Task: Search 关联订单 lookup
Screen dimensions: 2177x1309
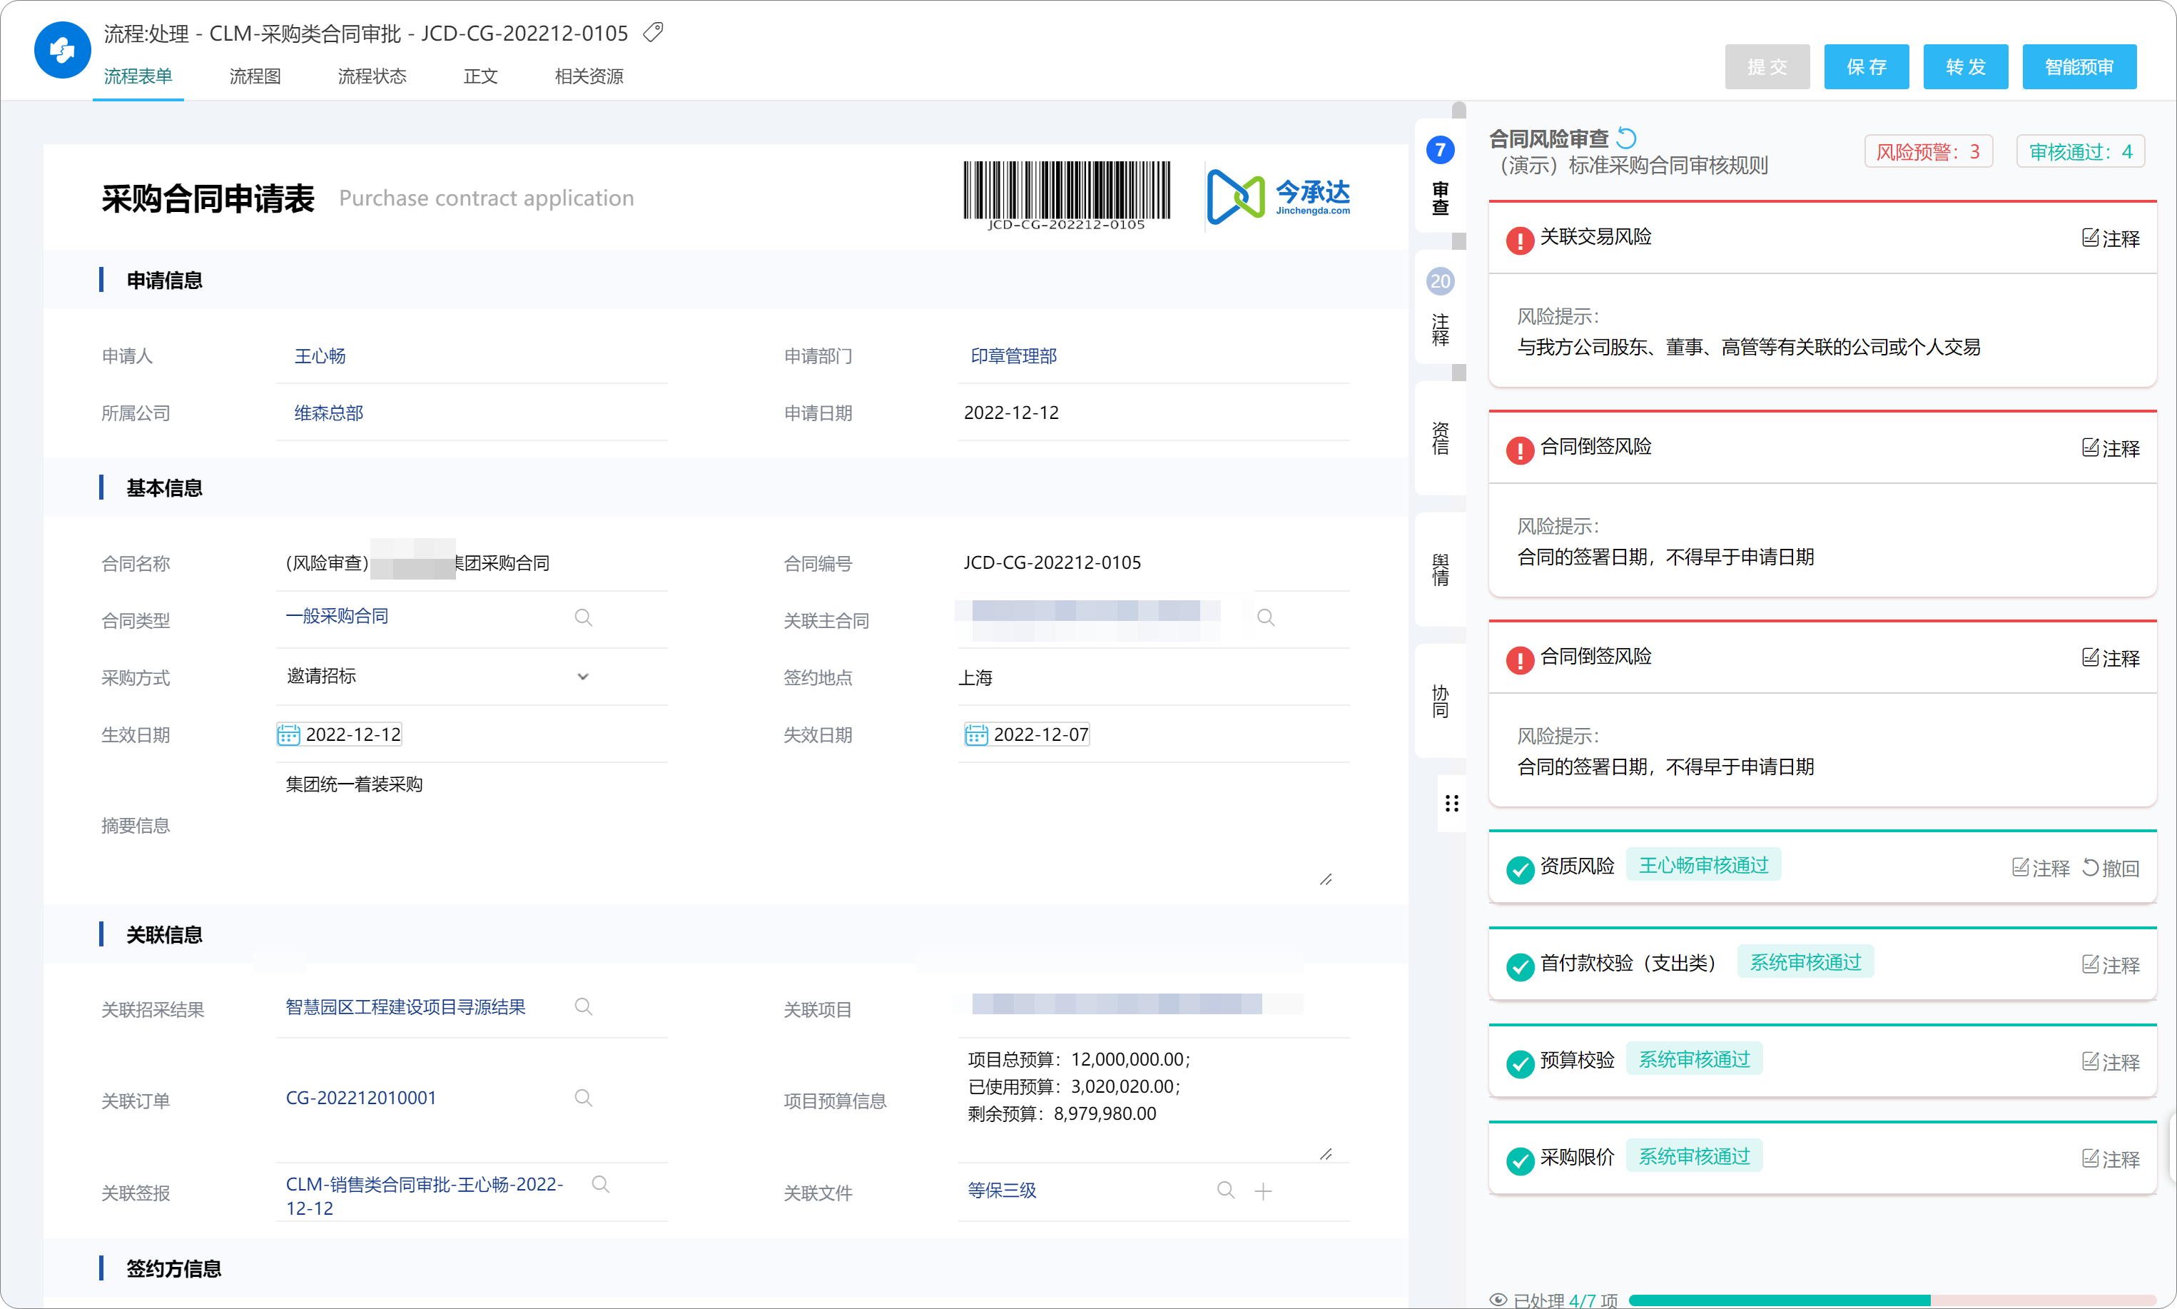Action: tap(583, 1097)
